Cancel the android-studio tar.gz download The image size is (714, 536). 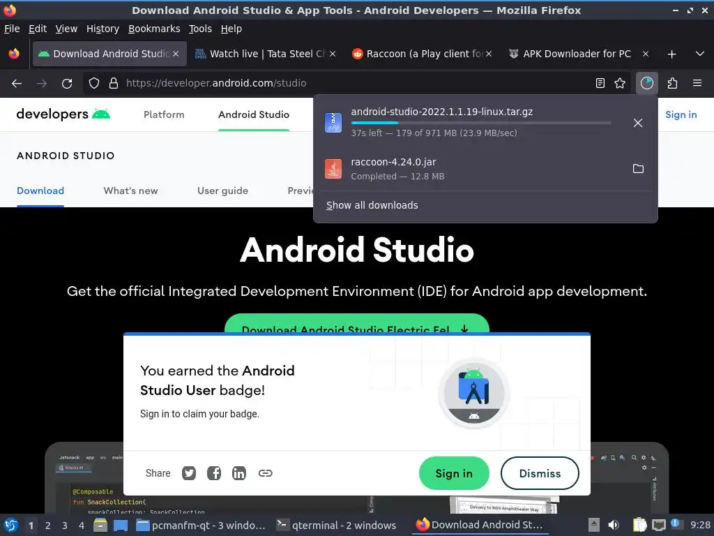[638, 123]
